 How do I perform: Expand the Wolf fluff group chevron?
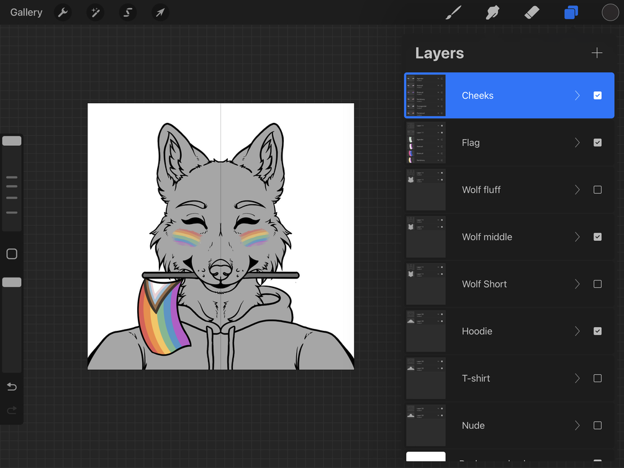click(577, 190)
